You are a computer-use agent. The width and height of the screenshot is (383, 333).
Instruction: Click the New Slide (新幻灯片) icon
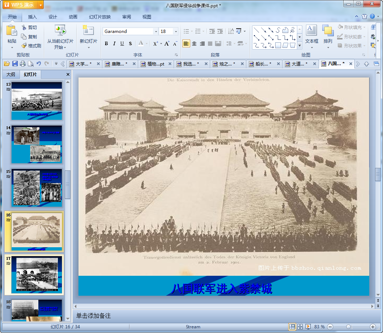(88, 30)
